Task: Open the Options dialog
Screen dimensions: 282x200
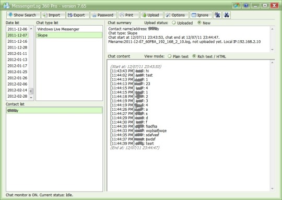Action: [x=177, y=15]
